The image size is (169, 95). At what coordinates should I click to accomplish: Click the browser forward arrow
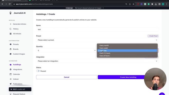6,4
